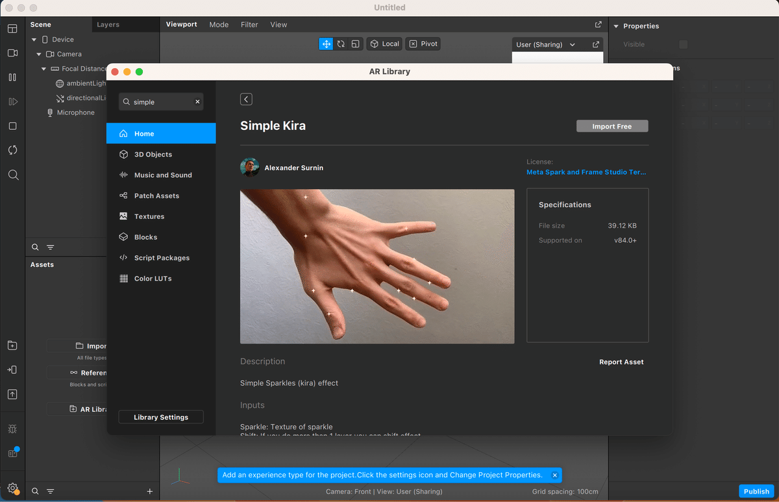
Task: Select ambientLight in Scene tree
Action: pos(80,84)
